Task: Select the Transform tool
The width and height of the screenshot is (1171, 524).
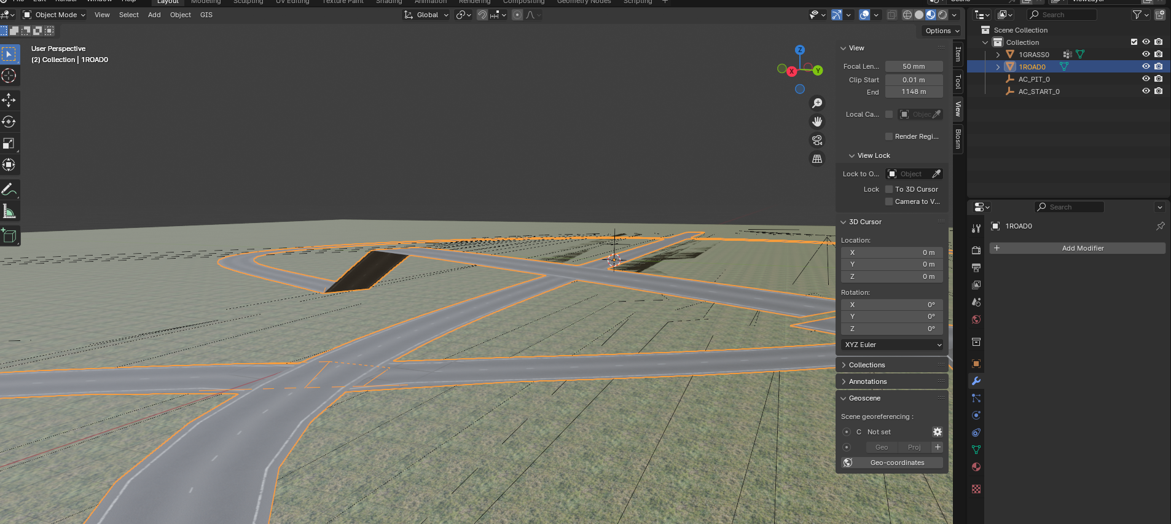Action: (9, 165)
